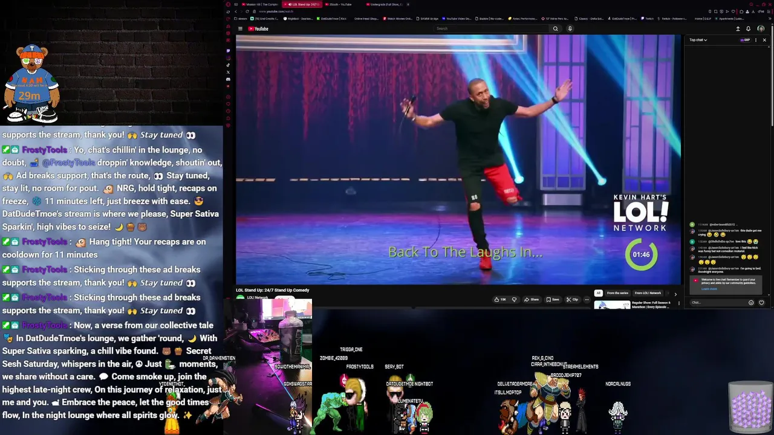
Task: Open LOL! Network channel name
Action: tap(258, 298)
